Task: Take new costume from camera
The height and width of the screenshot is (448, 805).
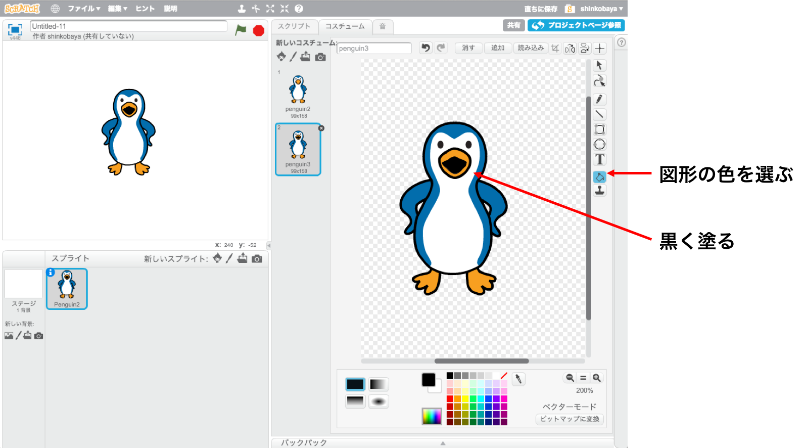Action: pos(320,57)
